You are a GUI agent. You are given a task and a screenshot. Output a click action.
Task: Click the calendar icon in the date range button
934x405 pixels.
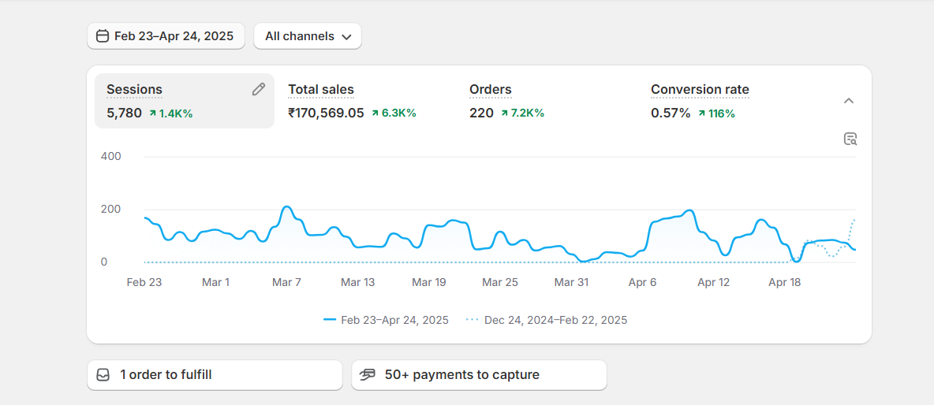coord(103,36)
